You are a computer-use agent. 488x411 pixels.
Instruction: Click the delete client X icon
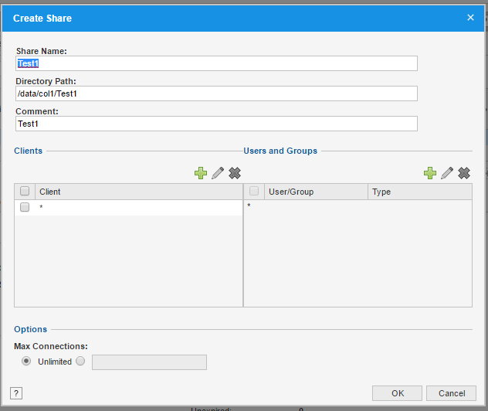[235, 173]
